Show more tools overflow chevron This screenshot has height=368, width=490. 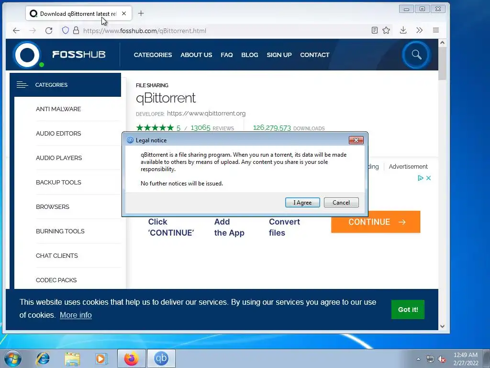(419, 30)
